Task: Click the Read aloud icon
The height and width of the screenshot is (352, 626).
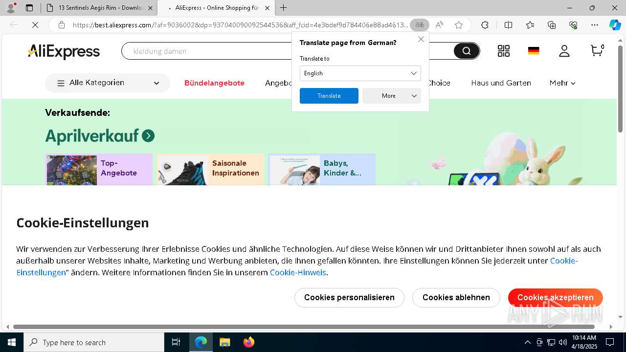Action: [x=439, y=25]
